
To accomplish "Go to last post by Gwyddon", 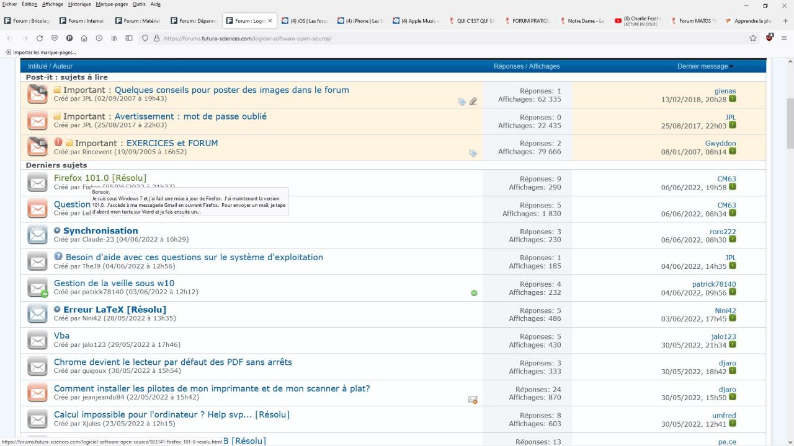I will pyautogui.click(x=733, y=152).
